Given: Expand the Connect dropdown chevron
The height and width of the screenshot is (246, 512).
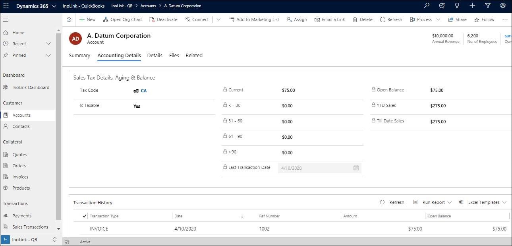Looking at the screenshot, I should tap(218, 19).
